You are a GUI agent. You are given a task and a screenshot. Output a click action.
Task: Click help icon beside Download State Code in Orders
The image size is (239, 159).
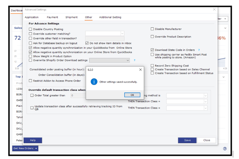point(199,50)
